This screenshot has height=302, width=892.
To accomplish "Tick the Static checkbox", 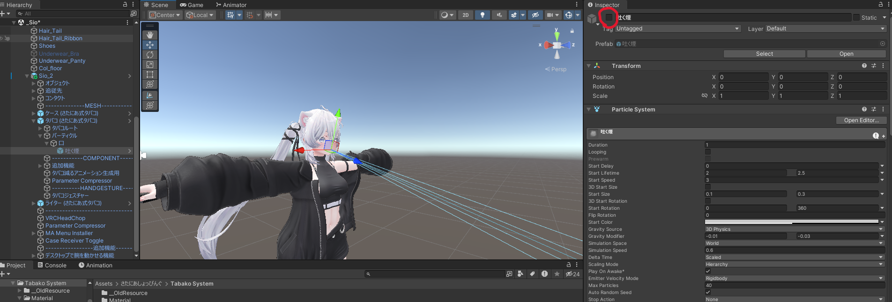I will point(856,17).
